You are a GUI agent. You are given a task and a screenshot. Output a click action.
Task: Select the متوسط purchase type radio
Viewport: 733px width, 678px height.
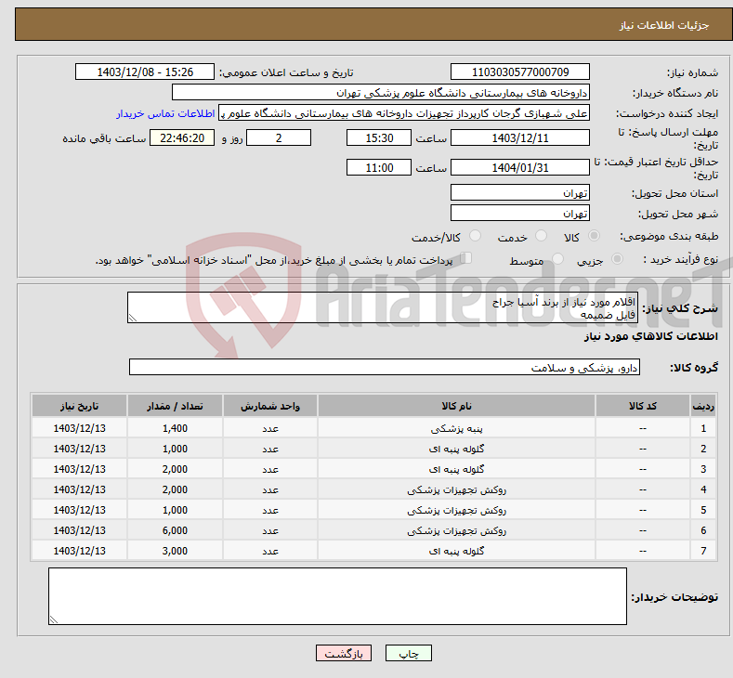[557, 259]
